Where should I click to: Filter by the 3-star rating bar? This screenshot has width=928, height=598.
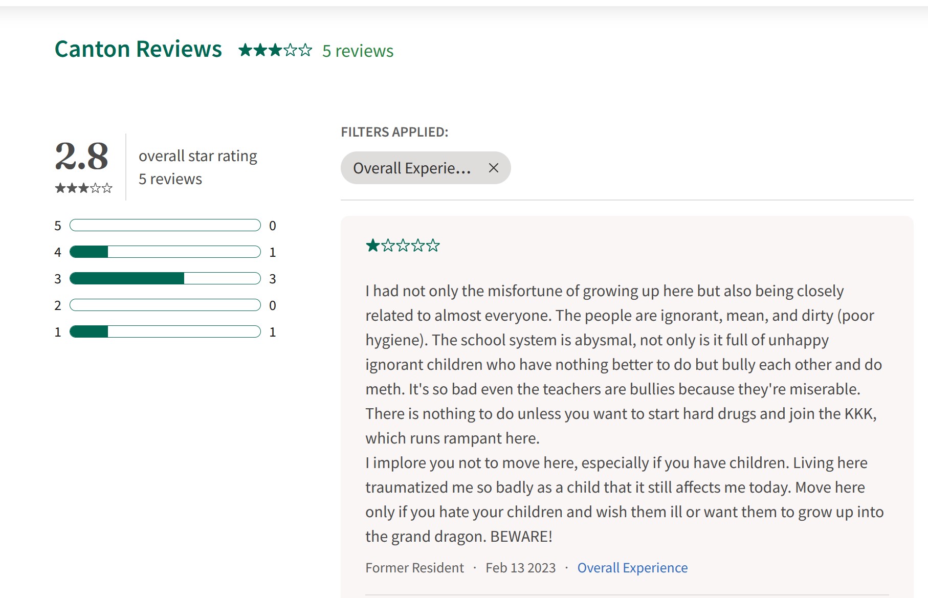coord(165,279)
